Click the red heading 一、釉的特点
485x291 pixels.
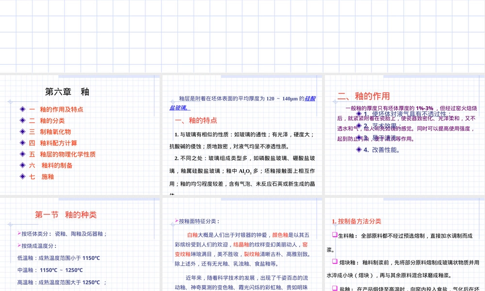196,120
